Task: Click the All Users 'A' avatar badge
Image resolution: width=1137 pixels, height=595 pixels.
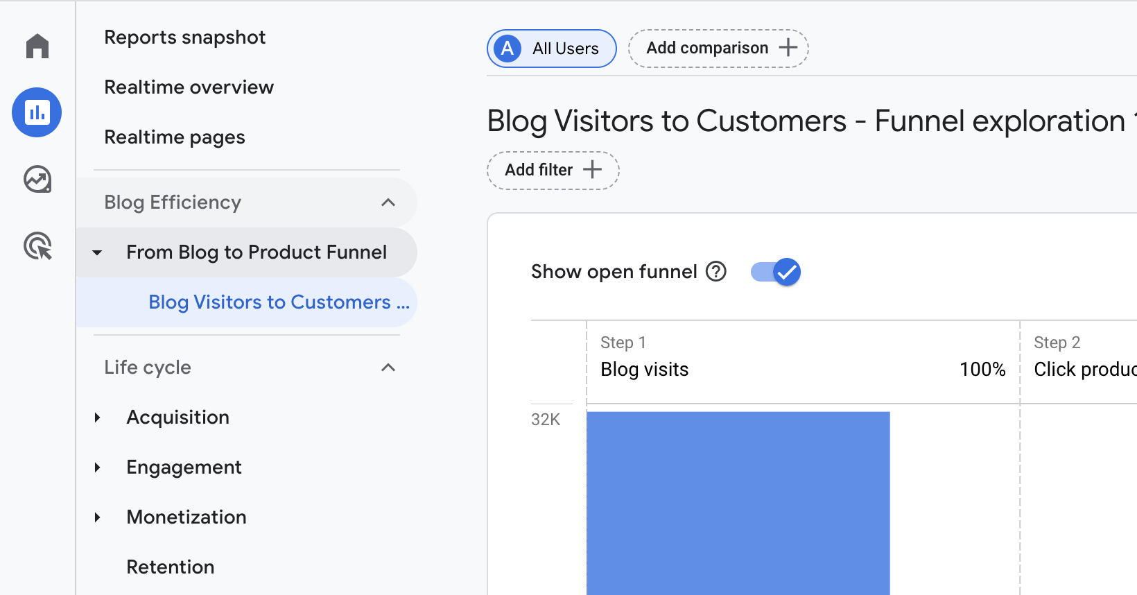Action: 508,49
